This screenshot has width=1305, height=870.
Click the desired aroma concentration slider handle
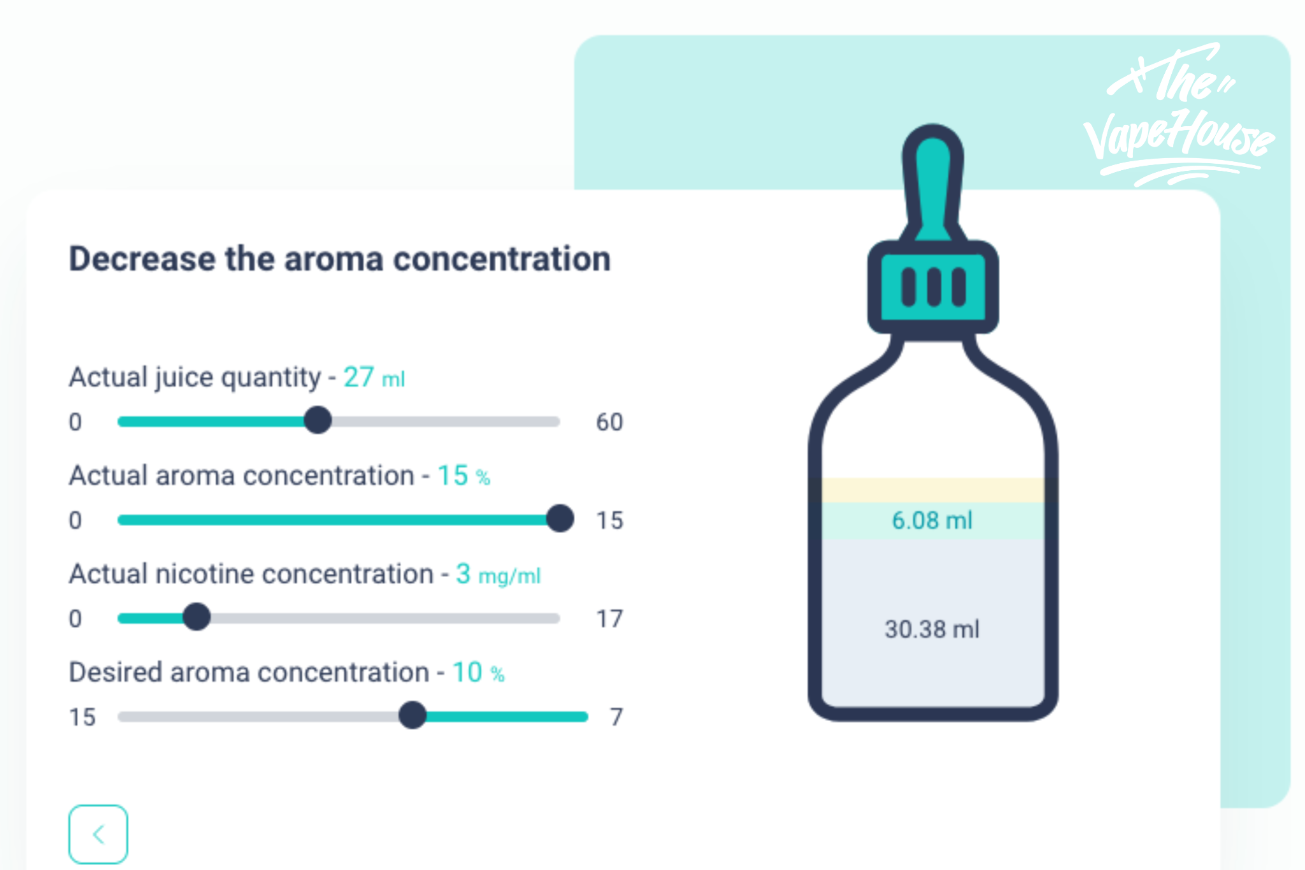(412, 715)
